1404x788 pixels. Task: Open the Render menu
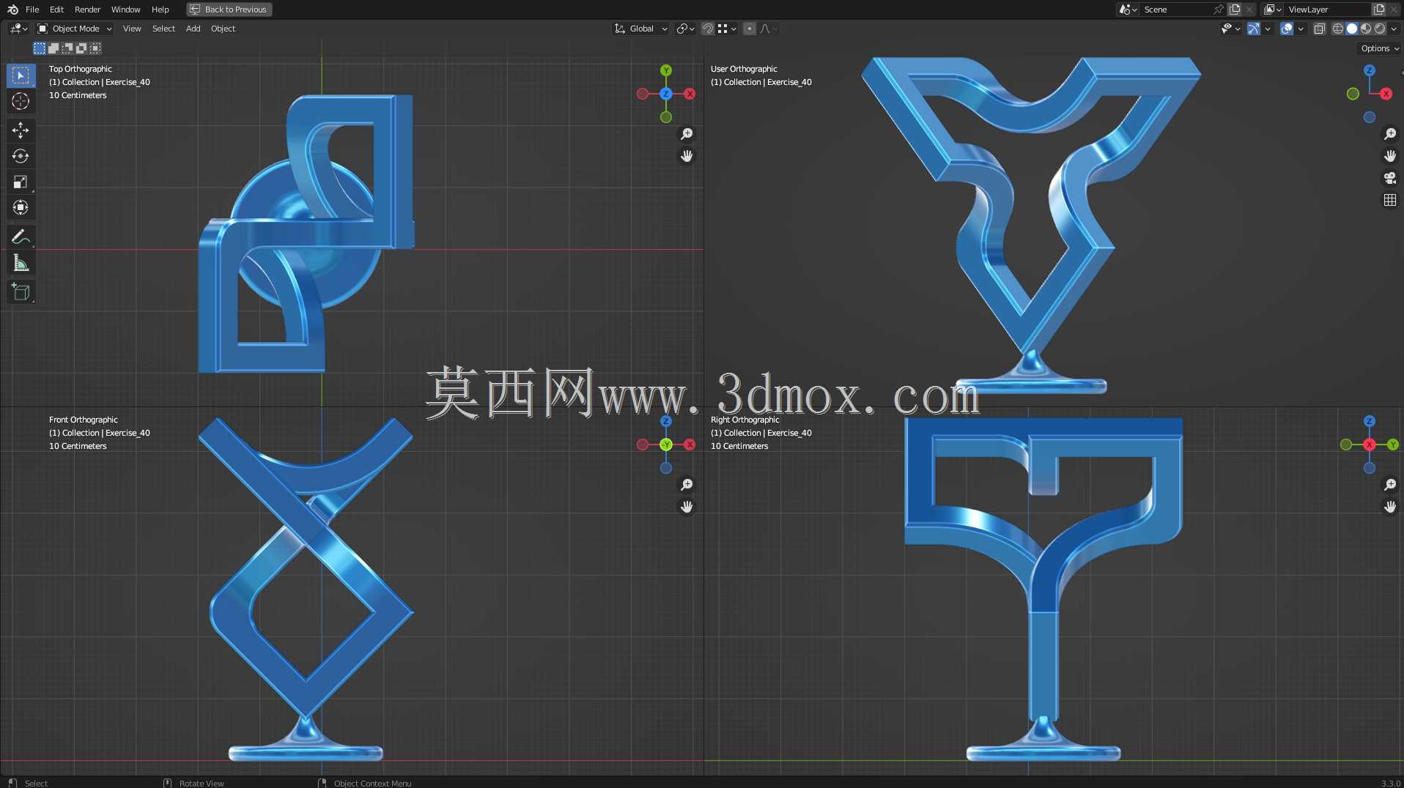(x=87, y=10)
